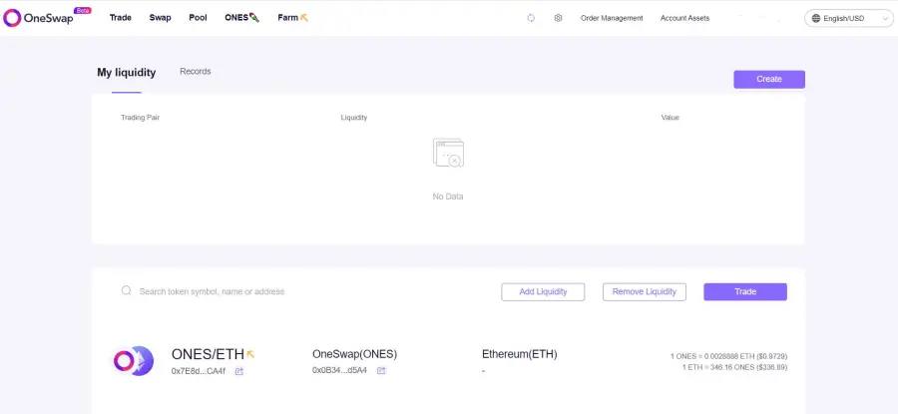Click the pickaxe icon beside Farm menu
The image size is (898, 414).
[304, 18]
